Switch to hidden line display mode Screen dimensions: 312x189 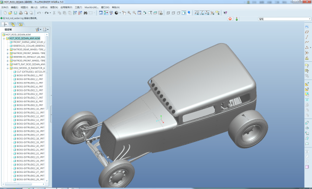(x=173, y=13)
